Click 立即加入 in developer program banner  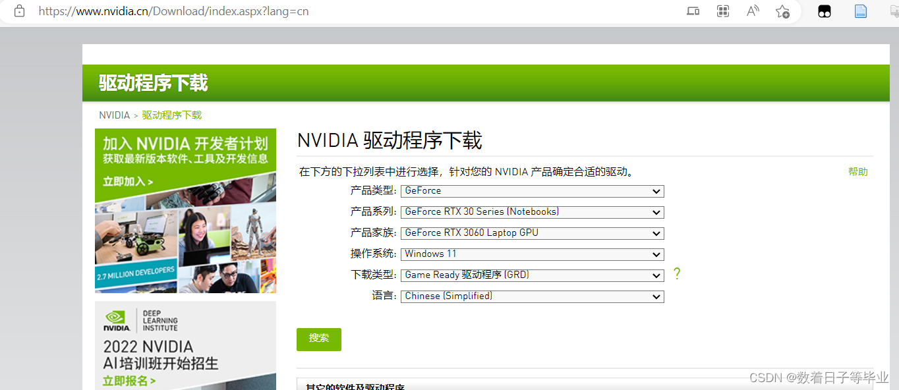click(x=128, y=182)
